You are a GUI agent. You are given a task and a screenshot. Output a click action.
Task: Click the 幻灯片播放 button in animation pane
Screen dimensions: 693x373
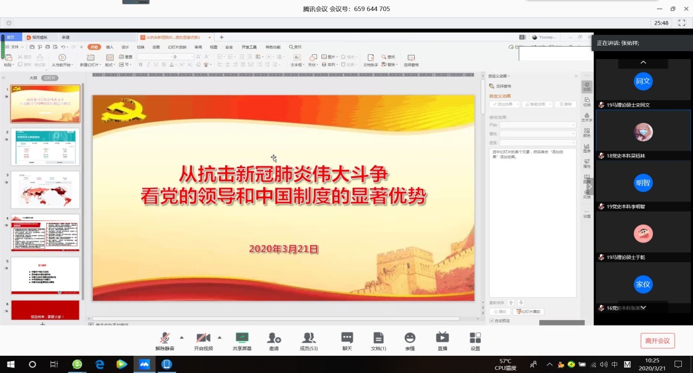[x=529, y=311]
